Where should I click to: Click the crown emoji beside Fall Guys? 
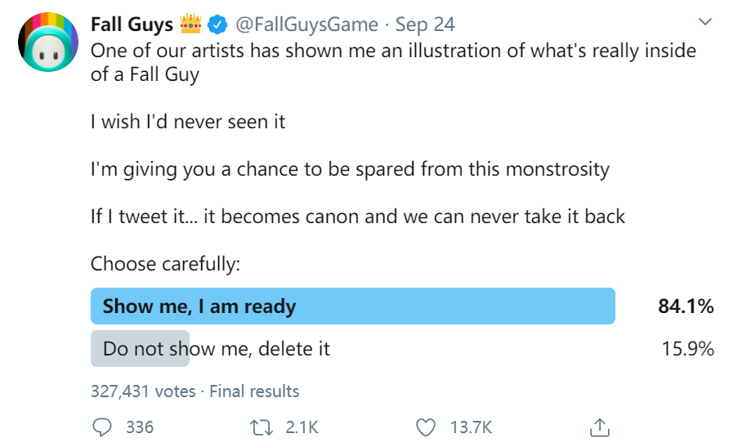click(190, 25)
